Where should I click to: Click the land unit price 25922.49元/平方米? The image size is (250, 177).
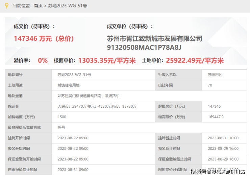tap(195, 61)
